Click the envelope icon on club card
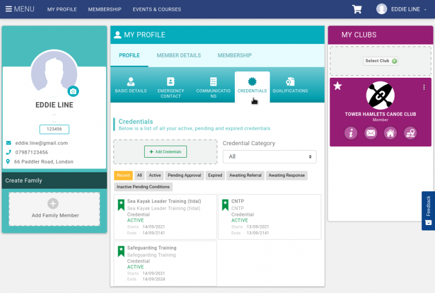Image resolution: width=435 pixels, height=293 pixels. pos(371,133)
